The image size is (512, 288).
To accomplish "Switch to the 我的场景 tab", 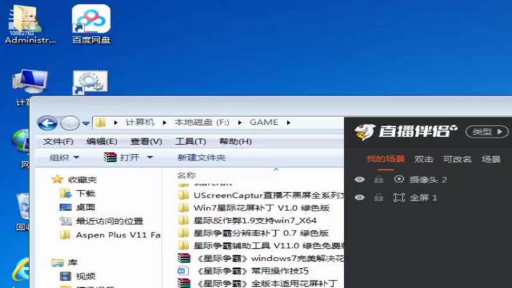I will tap(385, 159).
